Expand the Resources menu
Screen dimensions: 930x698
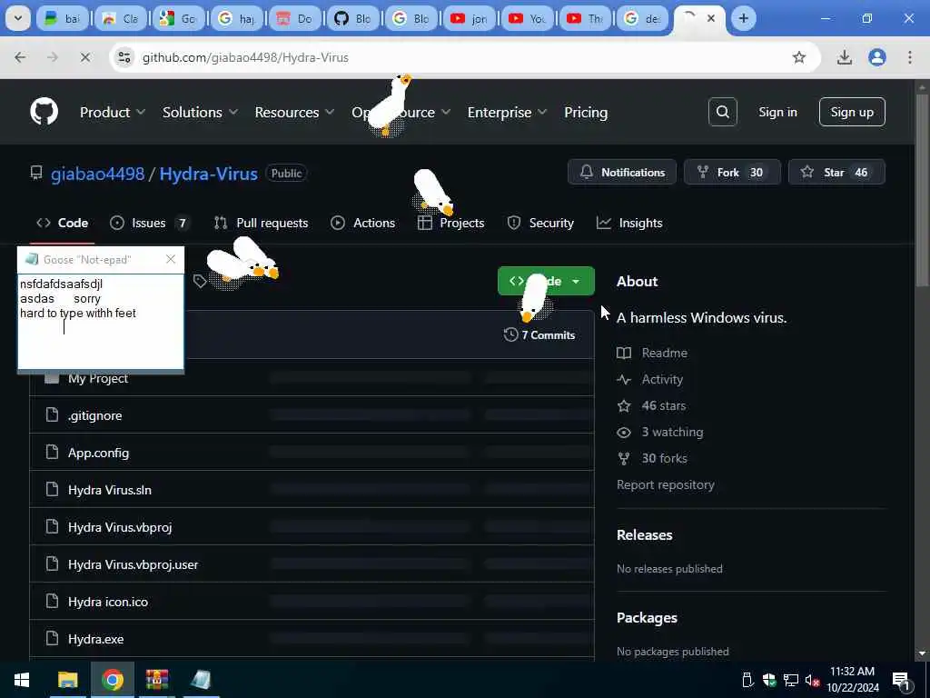coord(294,112)
